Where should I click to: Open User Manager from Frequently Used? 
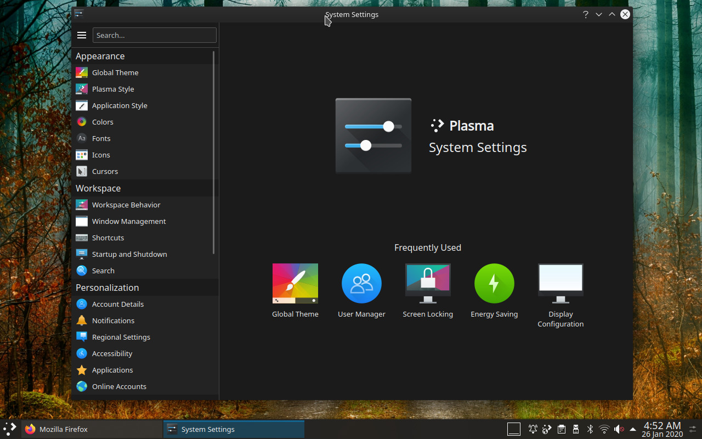pyautogui.click(x=361, y=284)
